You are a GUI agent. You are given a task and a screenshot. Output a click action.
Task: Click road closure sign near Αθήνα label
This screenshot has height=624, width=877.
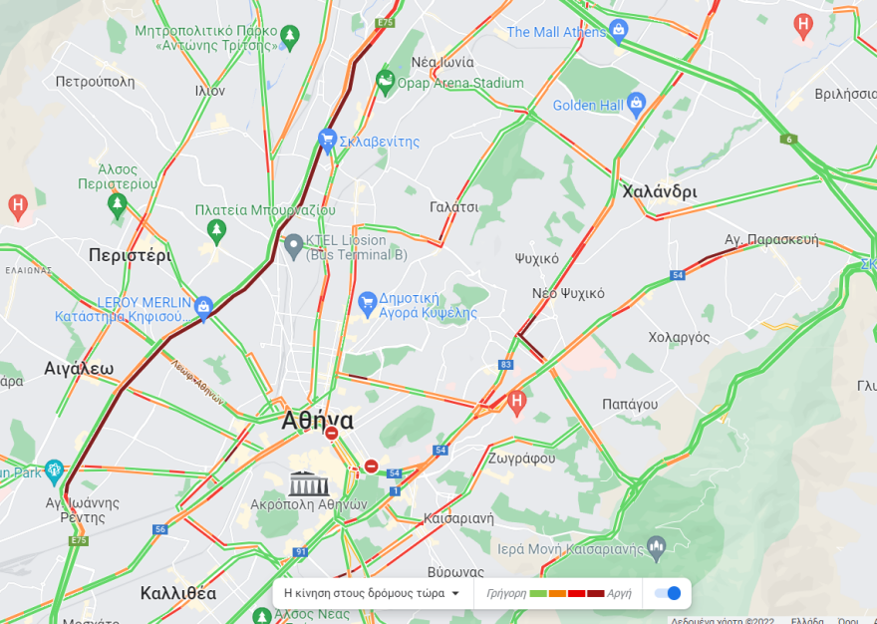pyautogui.click(x=332, y=434)
